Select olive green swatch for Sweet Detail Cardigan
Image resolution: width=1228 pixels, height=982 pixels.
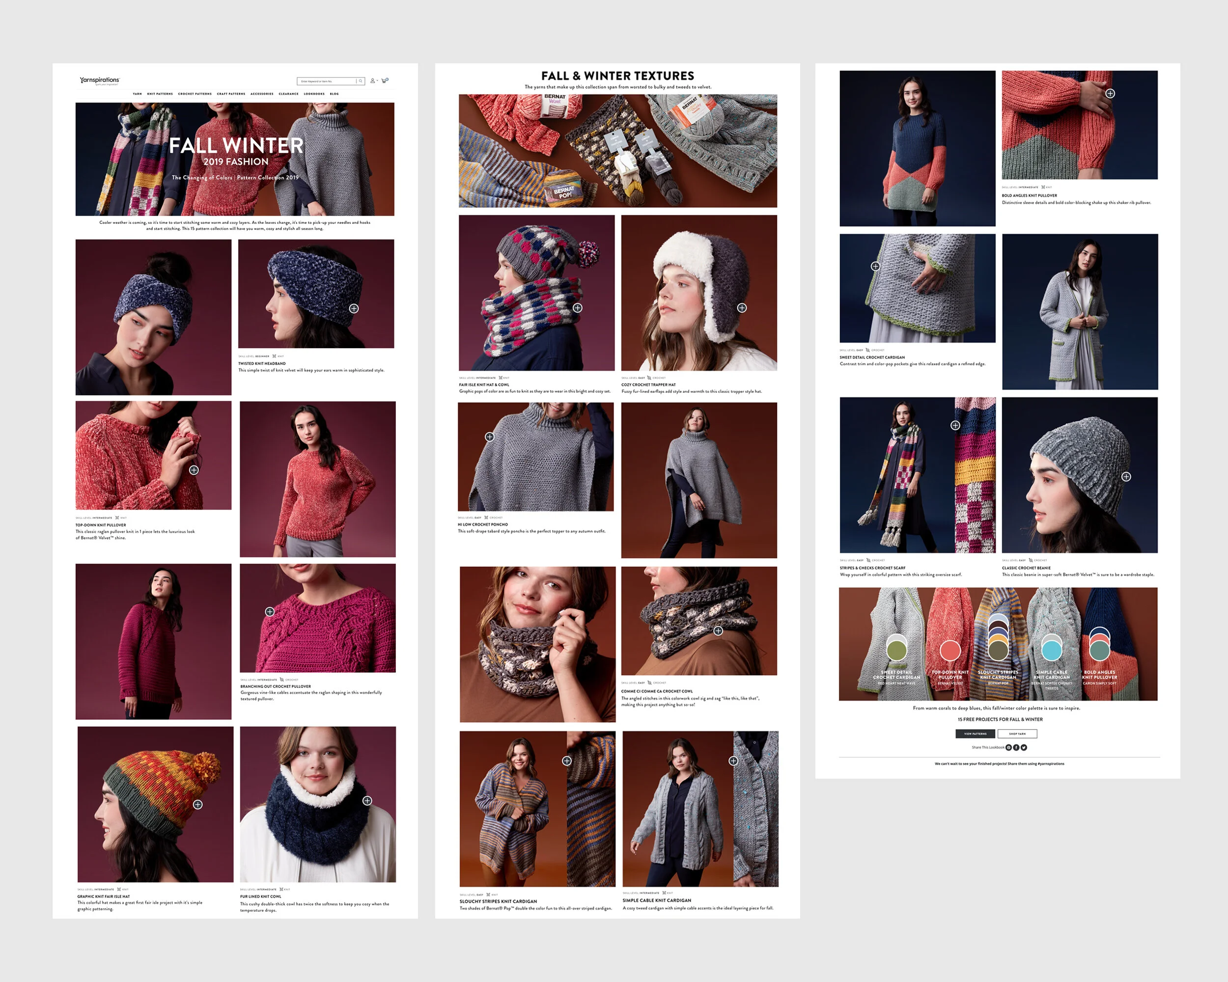point(896,650)
